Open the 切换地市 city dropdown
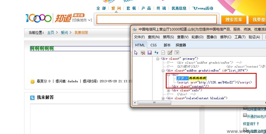 [x=82, y=20]
